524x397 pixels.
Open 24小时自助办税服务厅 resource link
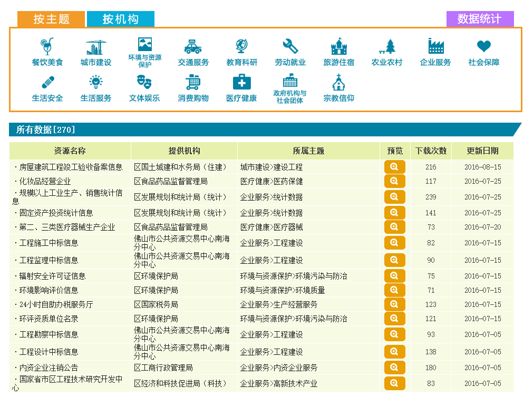point(56,304)
